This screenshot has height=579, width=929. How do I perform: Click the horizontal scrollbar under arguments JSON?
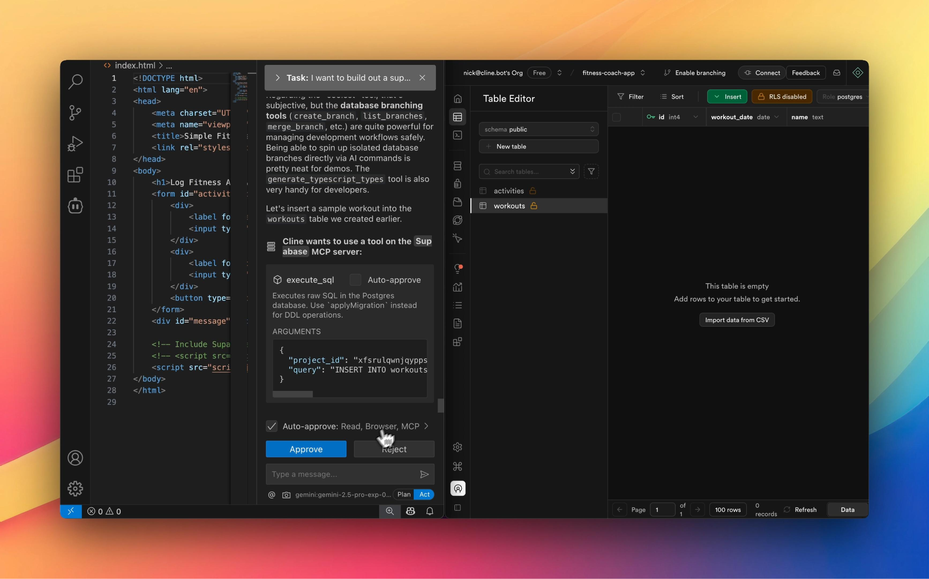coord(293,394)
